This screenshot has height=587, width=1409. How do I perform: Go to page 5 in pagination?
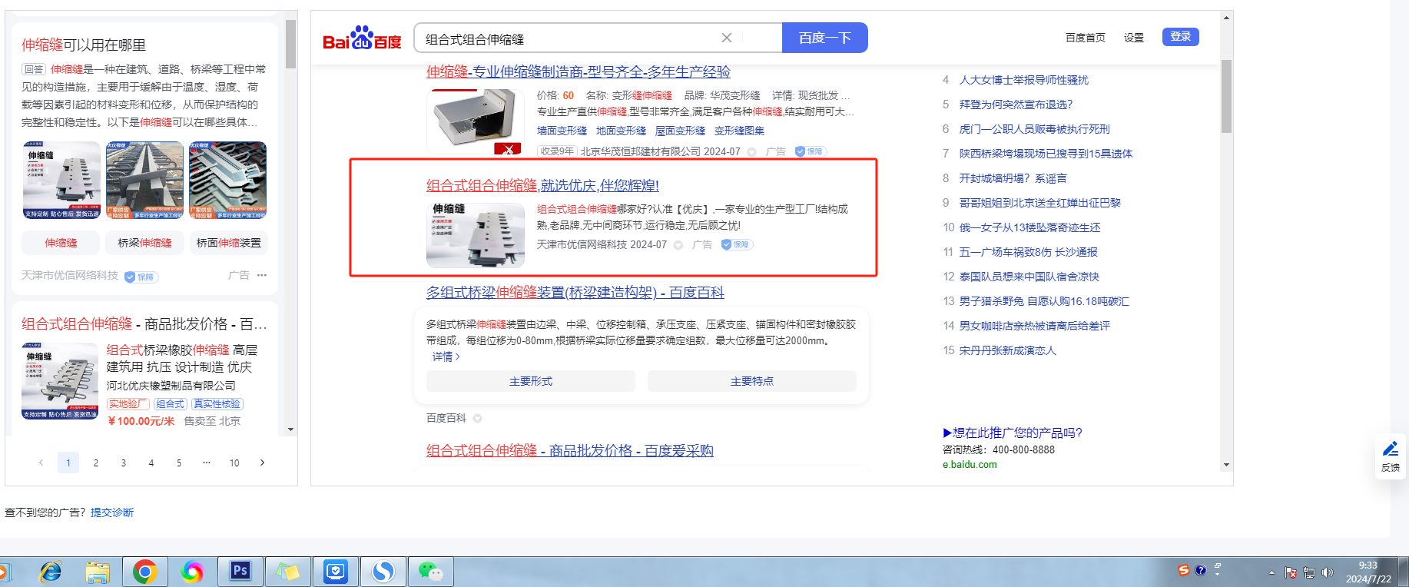pos(179,463)
